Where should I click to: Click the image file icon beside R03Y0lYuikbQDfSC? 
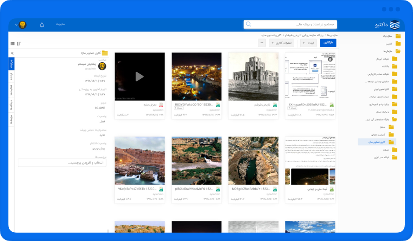(x=218, y=105)
